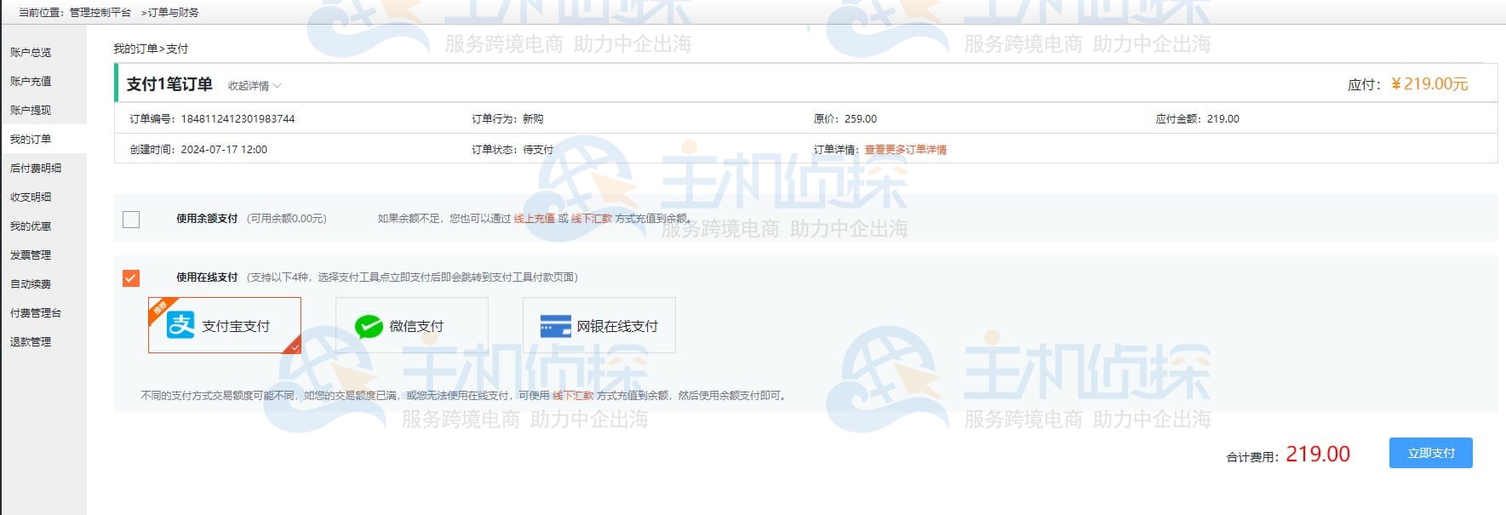Choose the 网银在线支付 payment option
This screenshot has width=1506, height=515.
[599, 325]
